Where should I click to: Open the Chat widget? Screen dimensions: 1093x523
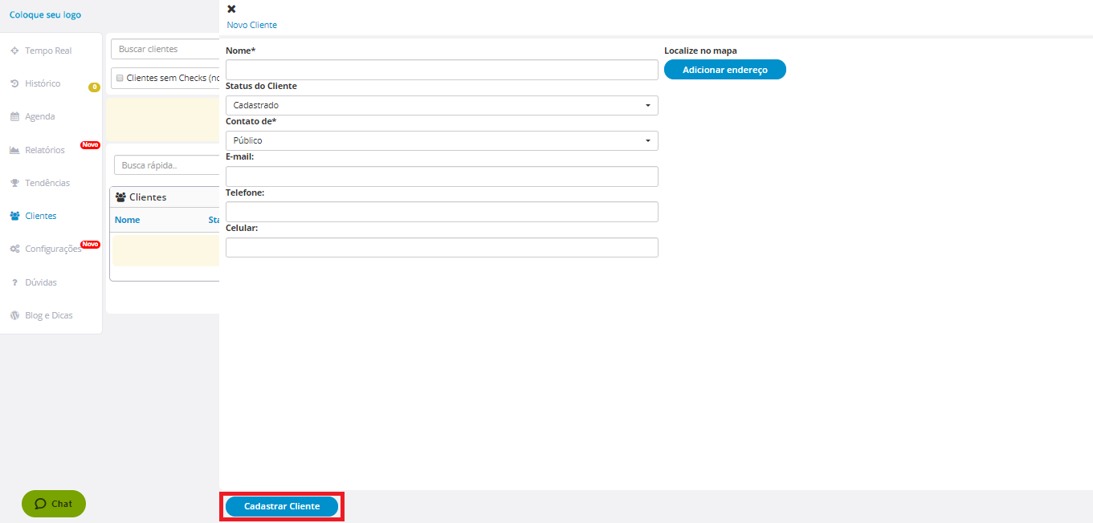point(54,504)
